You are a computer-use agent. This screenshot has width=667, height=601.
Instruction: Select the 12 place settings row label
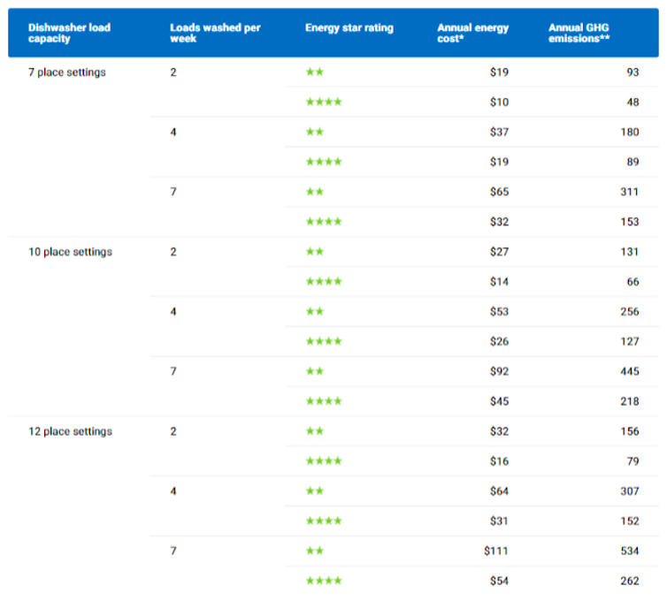click(70, 431)
